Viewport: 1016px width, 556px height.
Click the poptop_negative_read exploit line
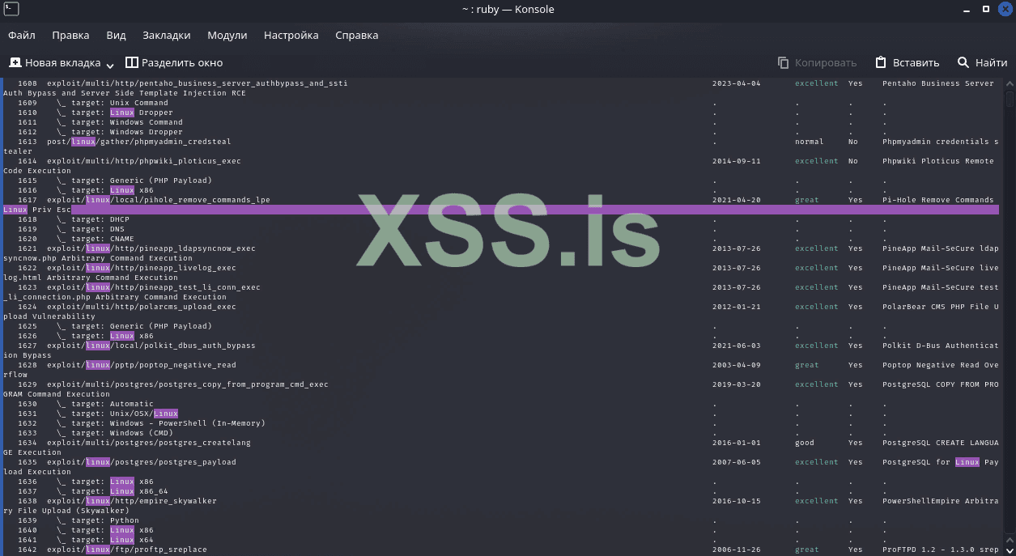(142, 365)
